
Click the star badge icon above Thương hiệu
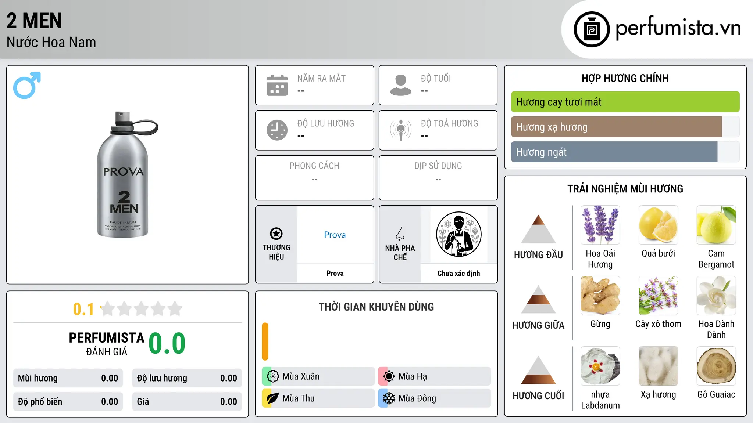point(276,234)
